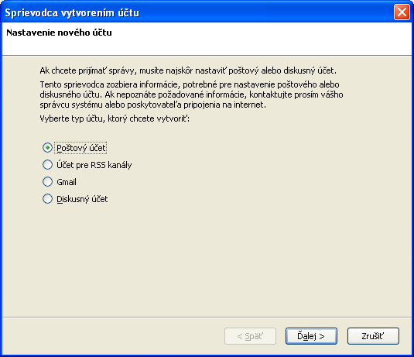Image resolution: width=414 pixels, height=357 pixels.
Task: Cancel the wizard with Zrušiť
Action: point(373,336)
